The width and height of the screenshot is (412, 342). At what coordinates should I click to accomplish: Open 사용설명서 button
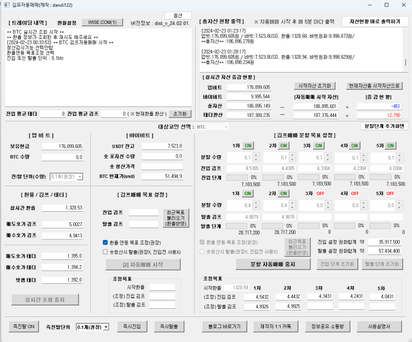379,326
